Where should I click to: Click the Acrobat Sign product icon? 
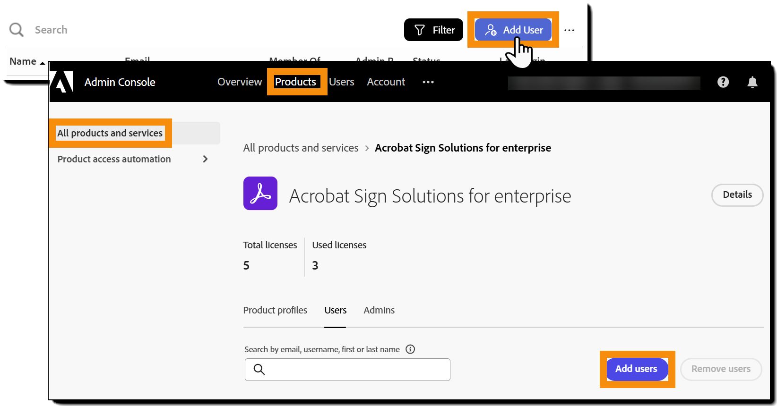260,194
